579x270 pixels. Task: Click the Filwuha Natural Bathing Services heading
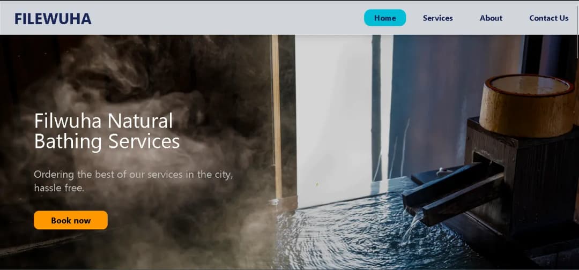point(107,131)
